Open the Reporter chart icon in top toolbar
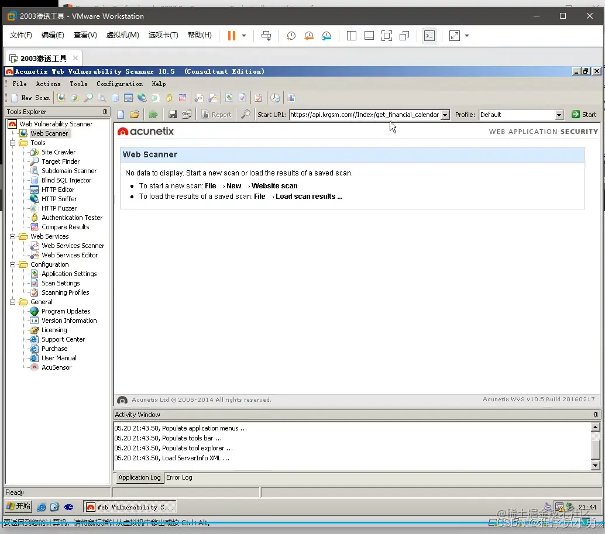This screenshot has height=534, width=605. pyautogui.click(x=291, y=98)
